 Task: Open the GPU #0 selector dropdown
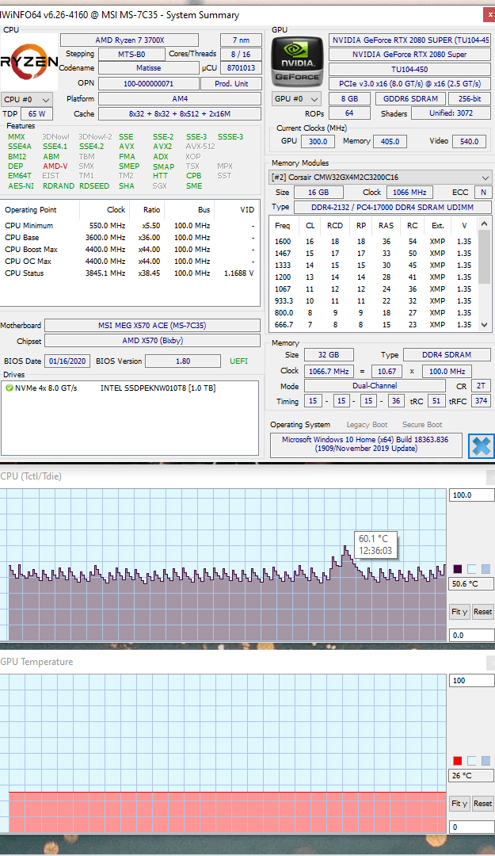pyautogui.click(x=296, y=99)
